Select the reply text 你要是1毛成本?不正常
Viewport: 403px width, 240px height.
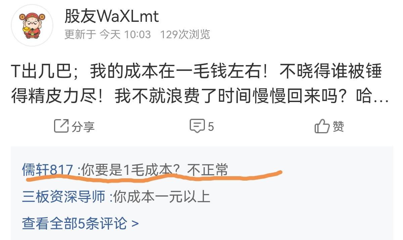click(154, 170)
